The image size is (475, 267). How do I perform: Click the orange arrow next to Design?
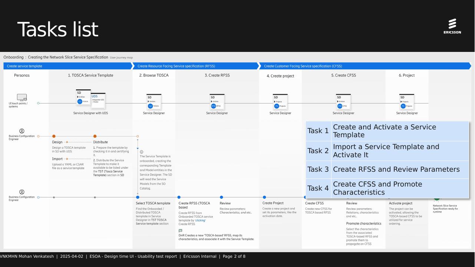66,142
